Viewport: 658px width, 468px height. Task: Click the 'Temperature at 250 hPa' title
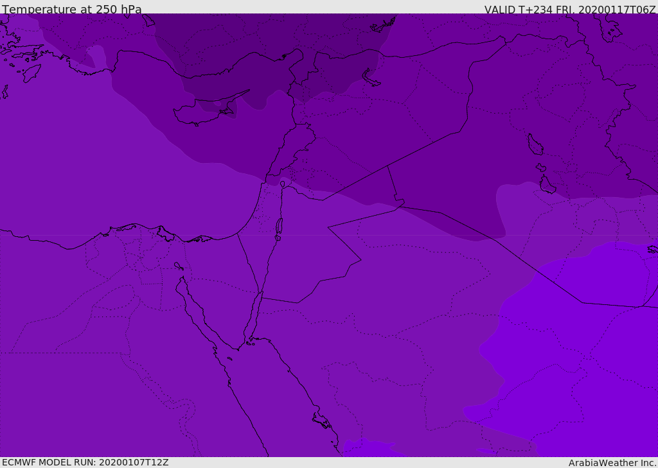(72, 9)
